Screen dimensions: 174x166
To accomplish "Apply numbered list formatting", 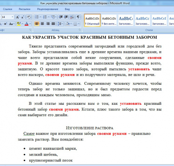I will pos(45,17).
